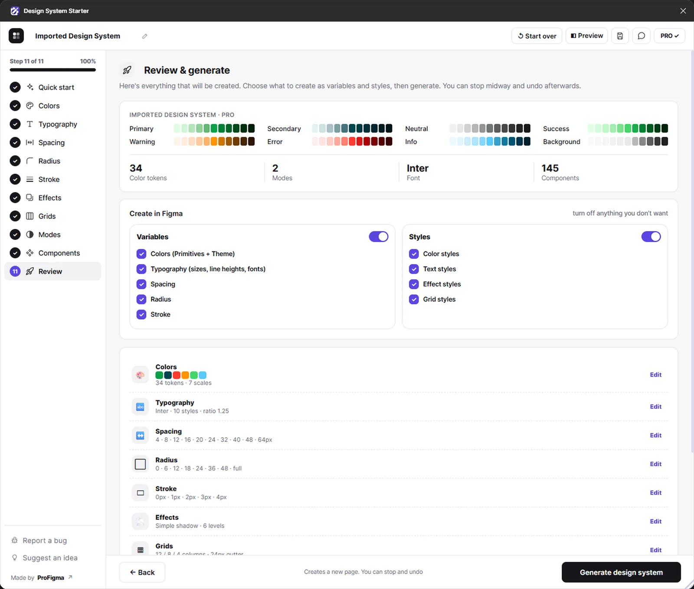Click the palette icon in Colors summary row
Screen dimensions: 694x589
[140, 375]
